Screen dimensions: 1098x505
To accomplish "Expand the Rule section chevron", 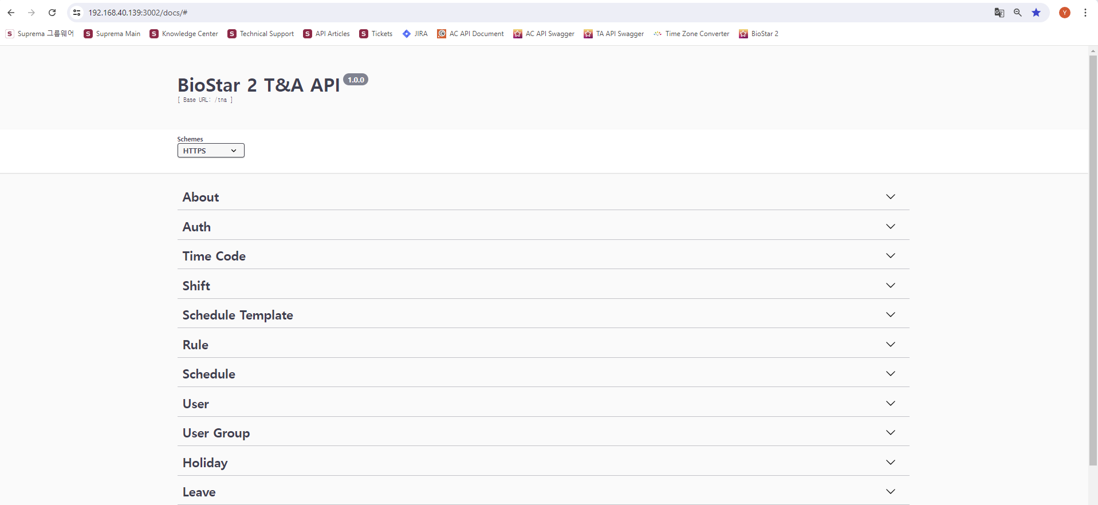I will point(891,344).
